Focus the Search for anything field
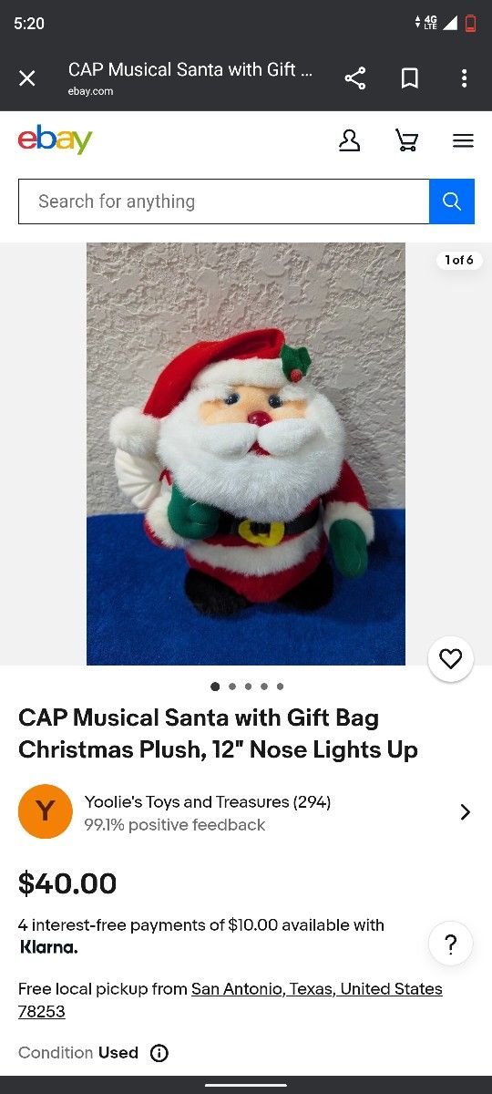 (x=224, y=201)
